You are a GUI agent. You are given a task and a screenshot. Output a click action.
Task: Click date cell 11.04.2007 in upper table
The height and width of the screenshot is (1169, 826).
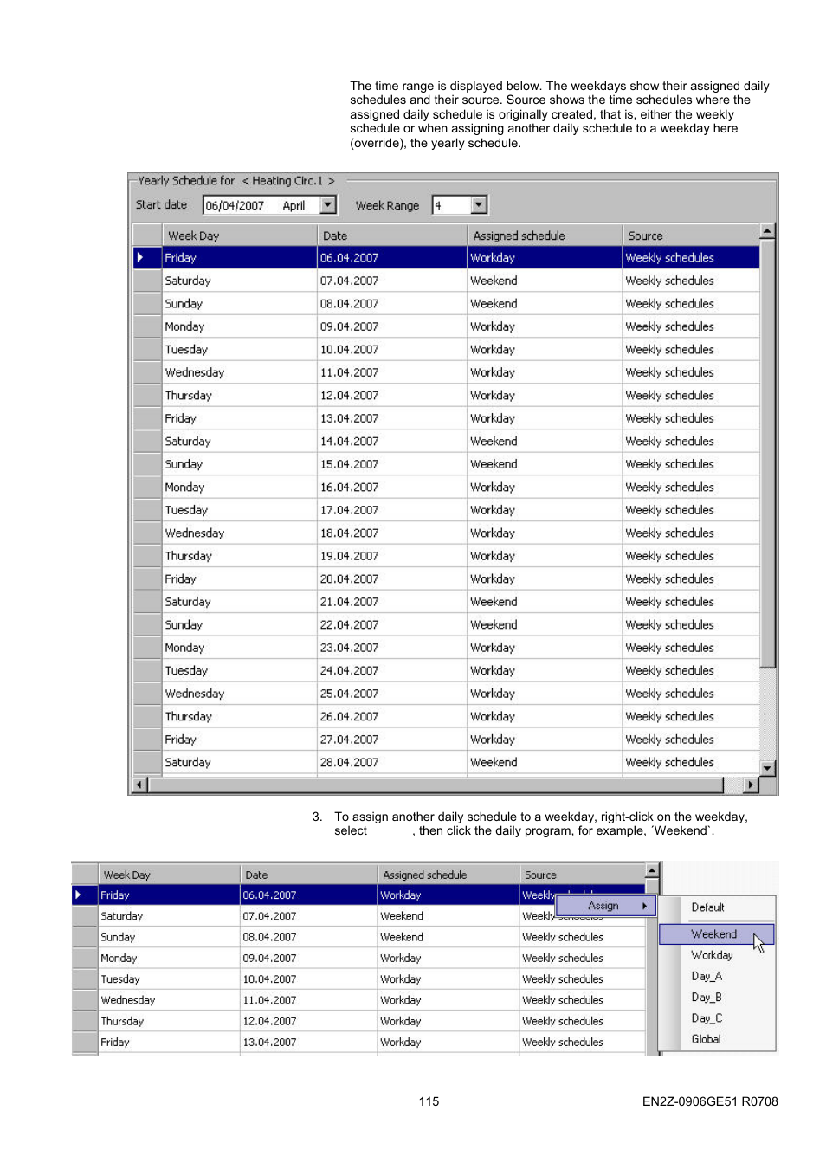392,372
